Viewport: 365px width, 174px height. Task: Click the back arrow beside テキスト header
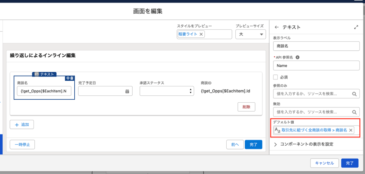[x=277, y=27]
